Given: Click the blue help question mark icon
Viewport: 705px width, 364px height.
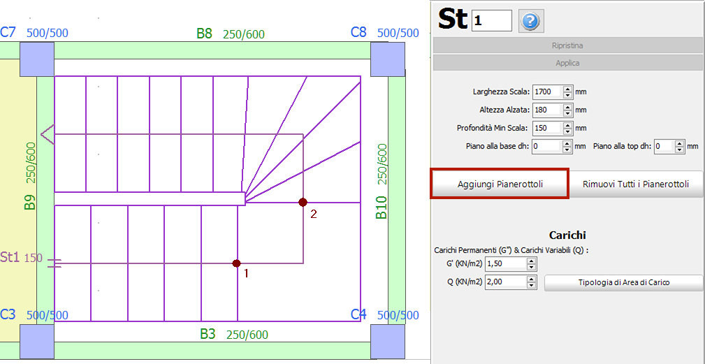Looking at the screenshot, I should pyautogui.click(x=531, y=20).
